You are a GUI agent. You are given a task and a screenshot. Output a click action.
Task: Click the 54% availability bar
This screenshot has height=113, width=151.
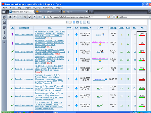coord(142,61)
